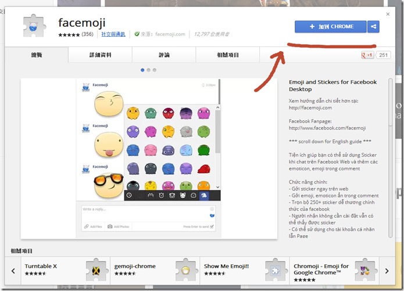The height and width of the screenshot is (291, 404).
Task: Click the facemoji.com source text
Action: point(170,34)
